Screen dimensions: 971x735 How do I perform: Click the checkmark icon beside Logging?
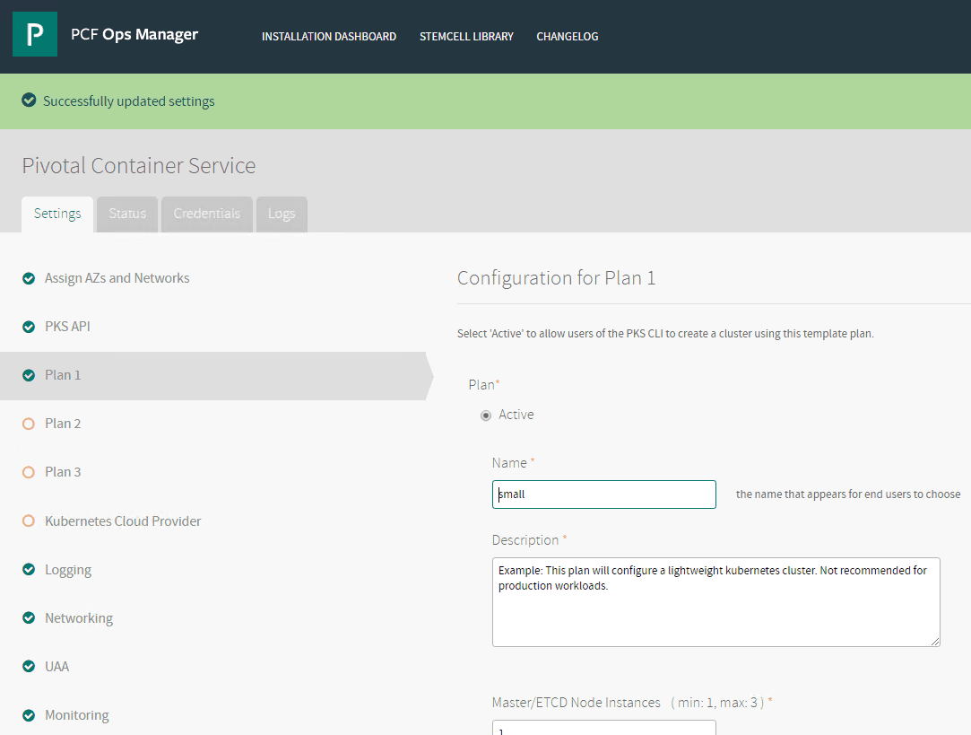click(x=29, y=570)
